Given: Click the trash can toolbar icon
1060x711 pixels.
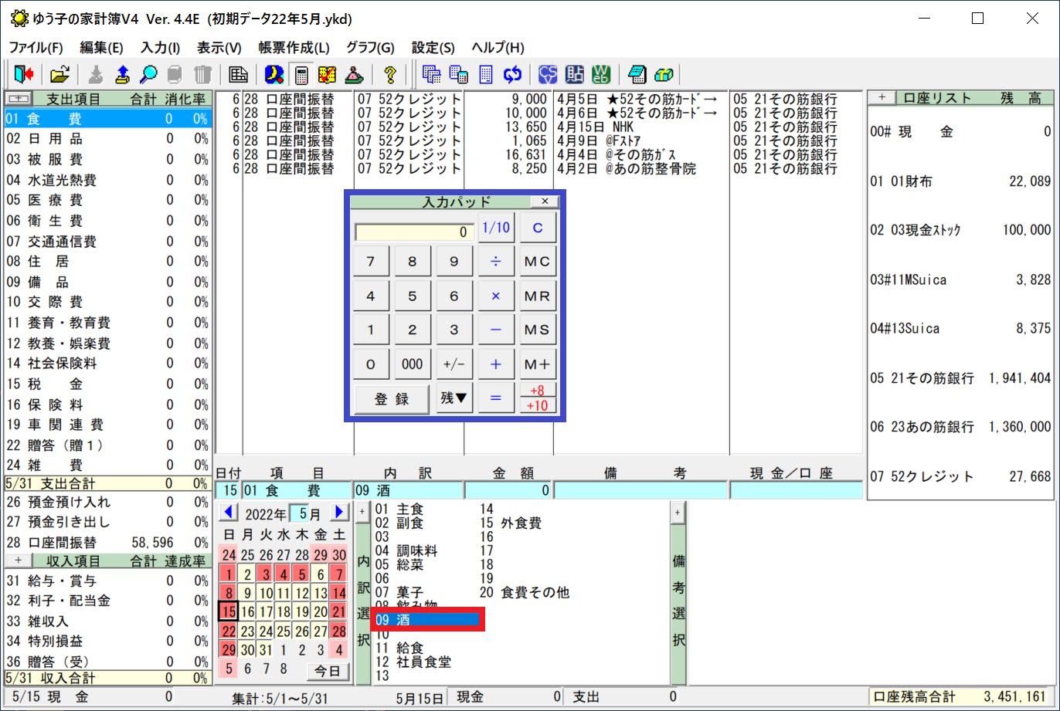Looking at the screenshot, I should pos(202,74).
